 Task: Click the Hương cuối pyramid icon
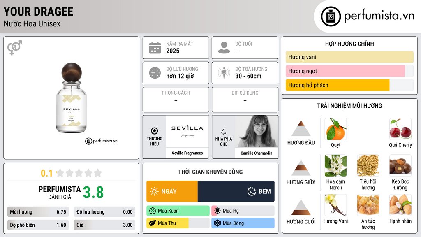point(301,207)
